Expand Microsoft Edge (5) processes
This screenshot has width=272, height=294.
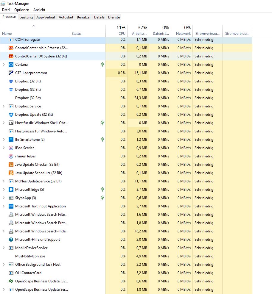(x=4, y=189)
